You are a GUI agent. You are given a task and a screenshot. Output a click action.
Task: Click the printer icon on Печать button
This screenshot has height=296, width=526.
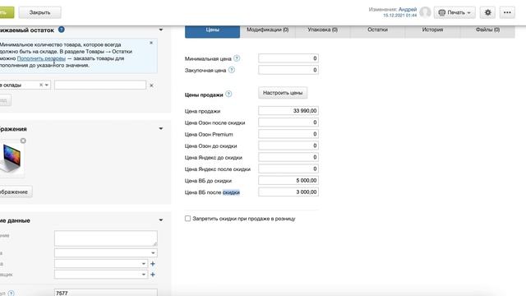coord(442,12)
